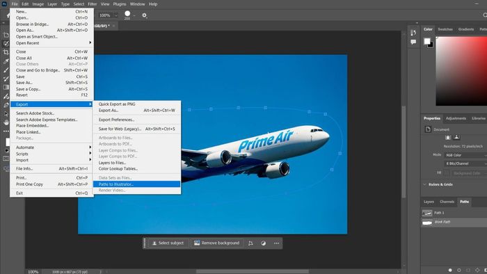487x274 pixels.
Task: Select the Pen tool in toolbar
Action: tap(6, 105)
